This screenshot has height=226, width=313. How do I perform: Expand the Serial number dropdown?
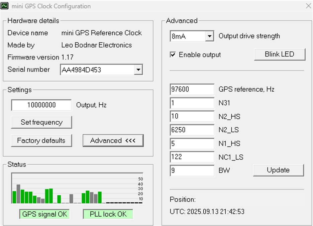[138, 70]
